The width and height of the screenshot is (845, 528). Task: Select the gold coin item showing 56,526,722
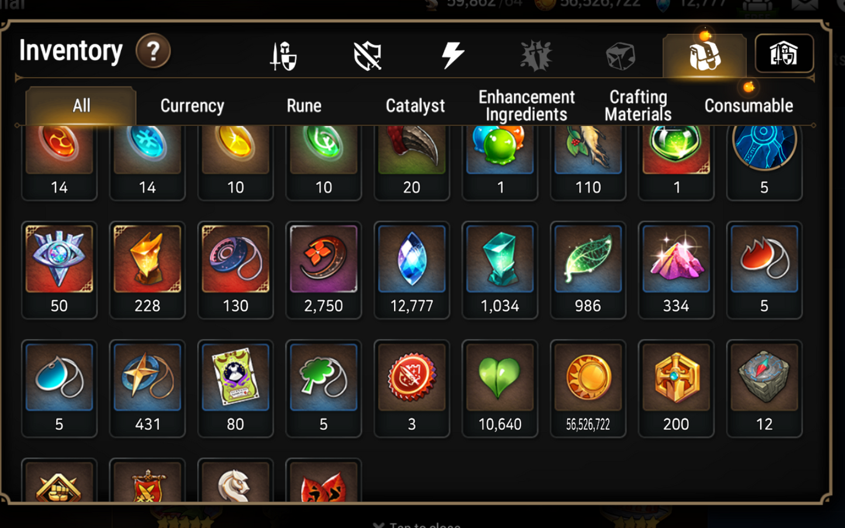pos(588,388)
